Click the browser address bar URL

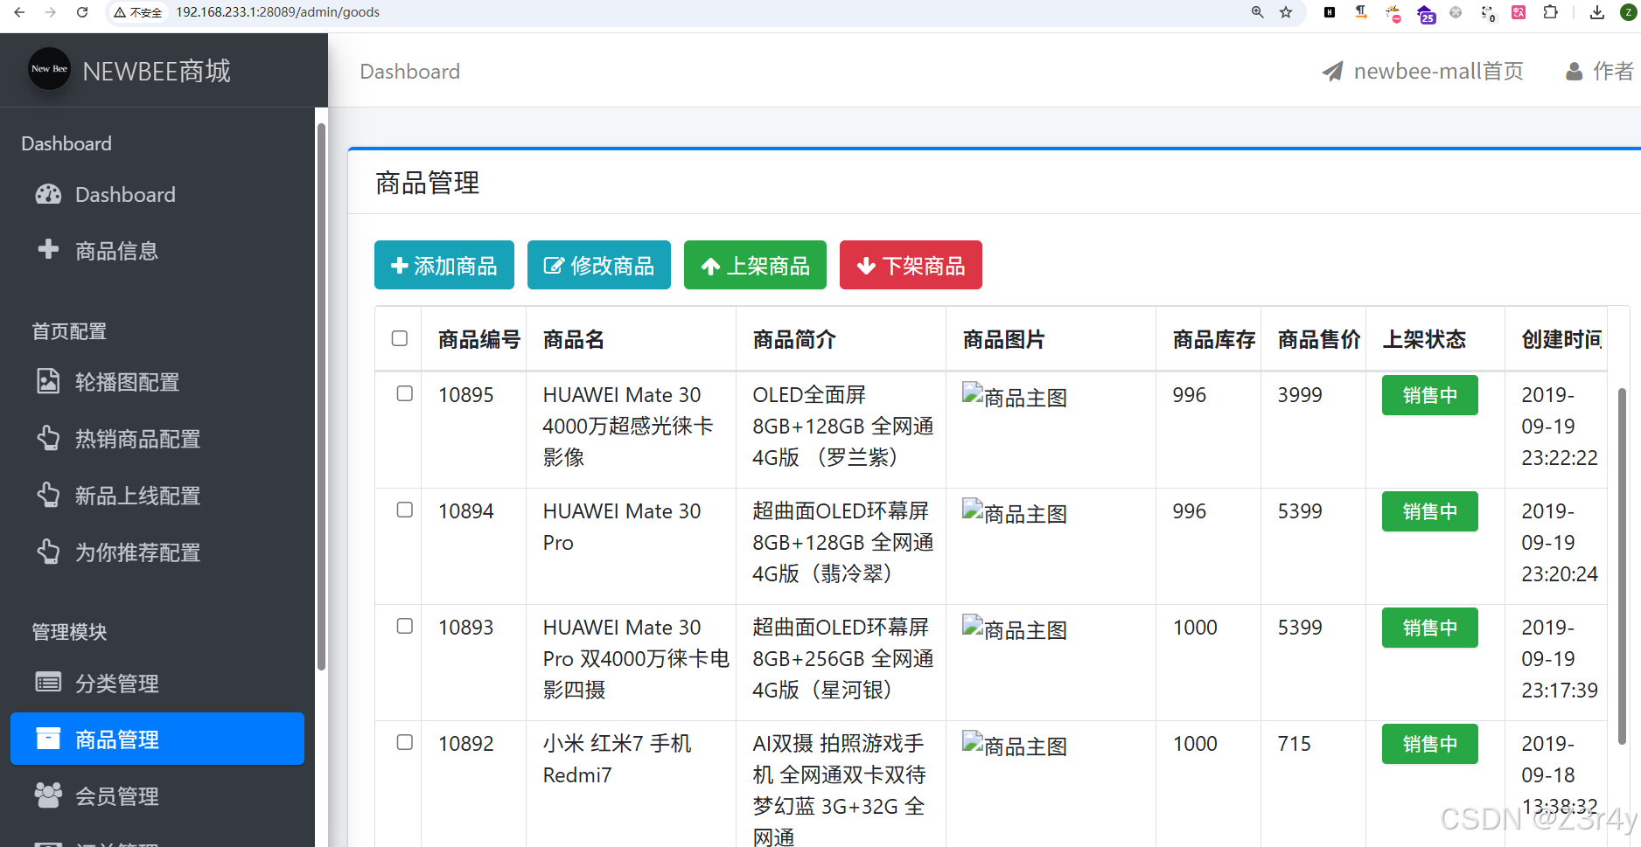[x=278, y=12]
